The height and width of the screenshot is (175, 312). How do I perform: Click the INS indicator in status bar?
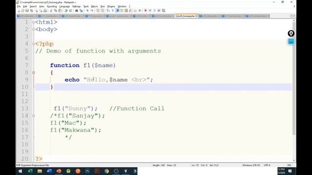[x=289, y=165]
